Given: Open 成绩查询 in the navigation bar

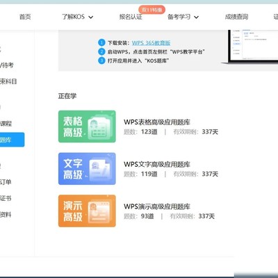Looking at the screenshot, I should point(236,17).
